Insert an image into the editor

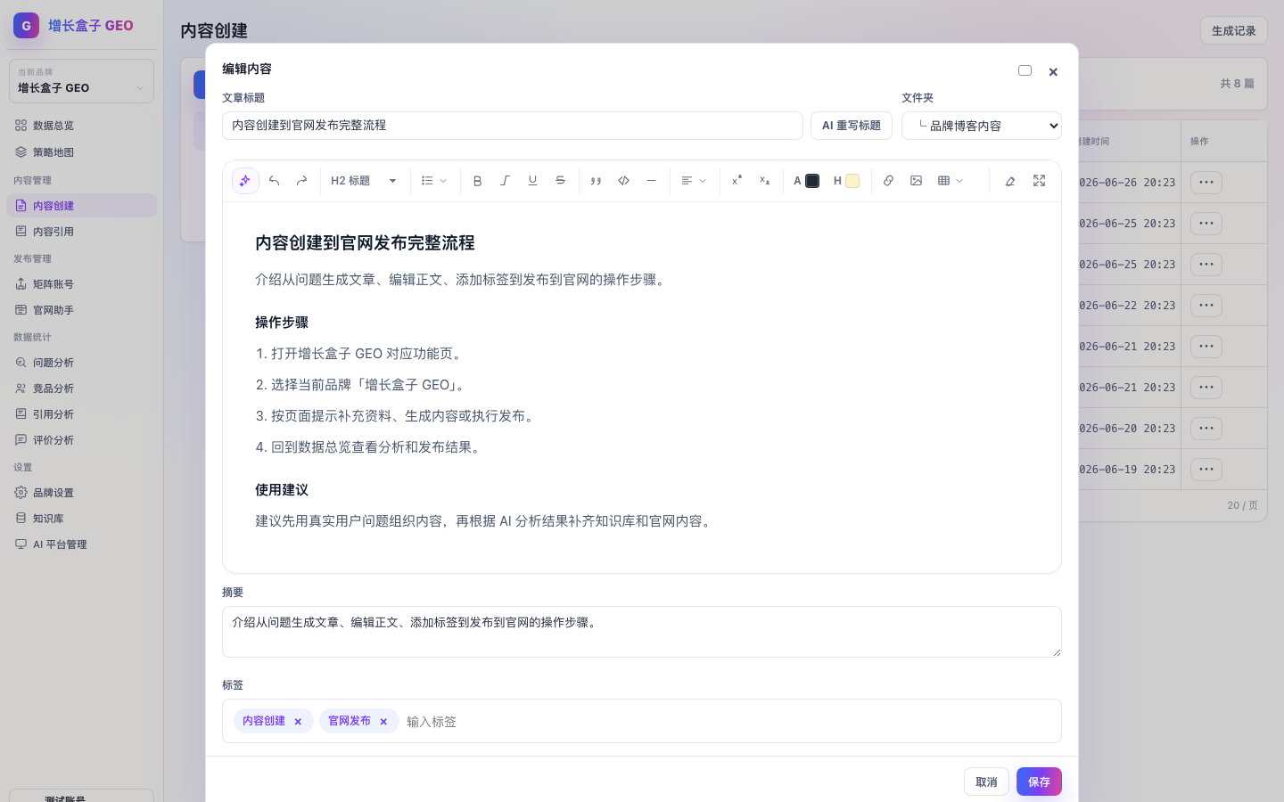[x=916, y=181]
